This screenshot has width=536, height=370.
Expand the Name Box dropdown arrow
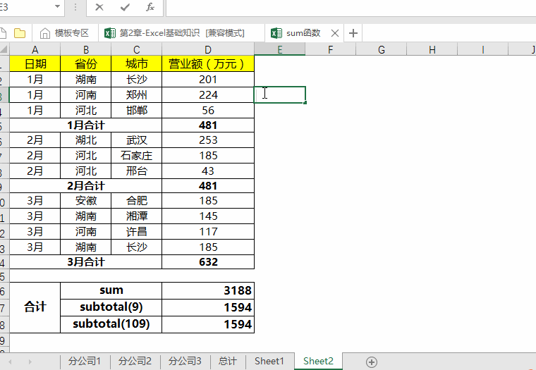pos(57,6)
